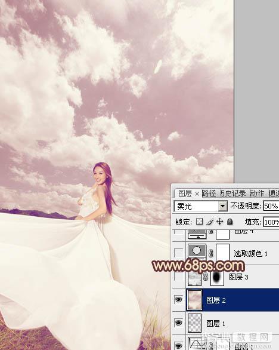Open the 柔光 blend mode dropdown

click(x=222, y=206)
